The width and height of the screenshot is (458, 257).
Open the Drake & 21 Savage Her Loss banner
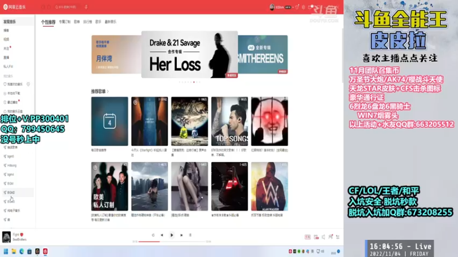click(189, 54)
